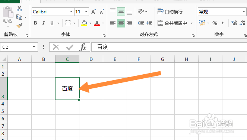
Task: Select row 3 header
Action: (3, 89)
